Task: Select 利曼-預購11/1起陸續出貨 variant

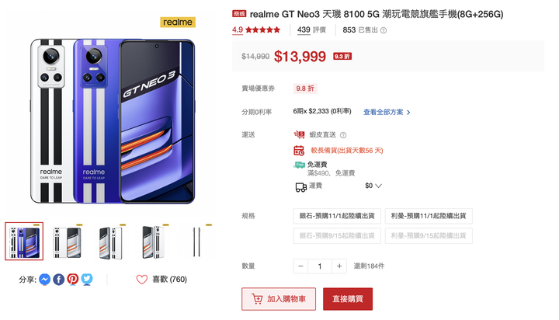Action: [x=429, y=216]
